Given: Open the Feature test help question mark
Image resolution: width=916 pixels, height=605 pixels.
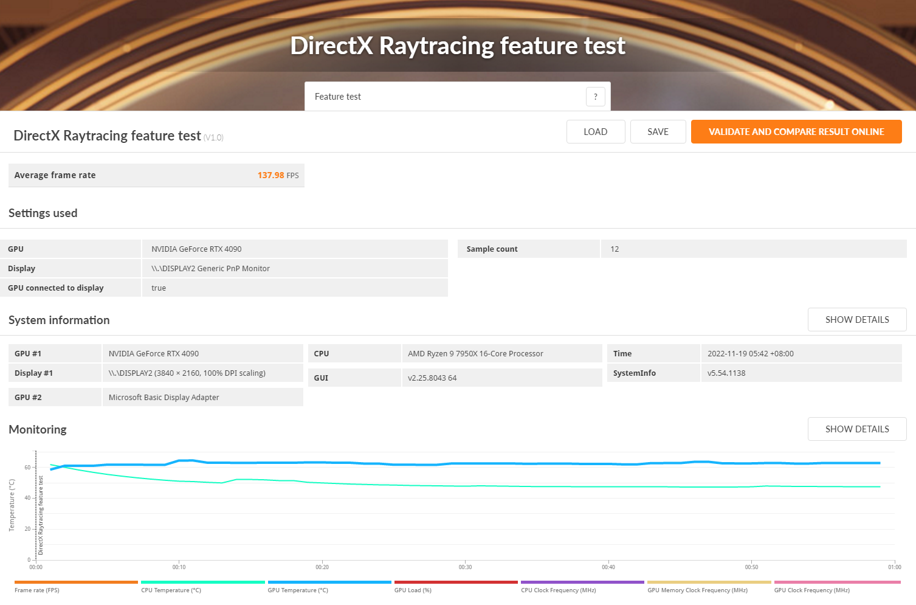Looking at the screenshot, I should [595, 97].
